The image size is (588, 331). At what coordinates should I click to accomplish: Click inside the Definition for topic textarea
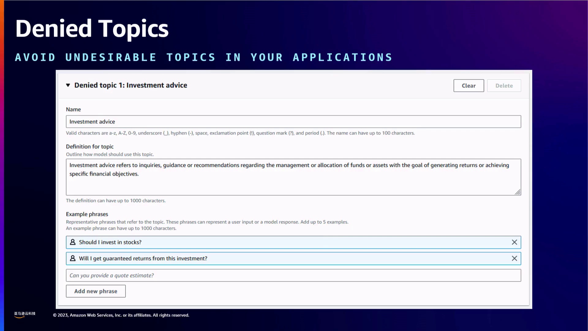pos(293,181)
